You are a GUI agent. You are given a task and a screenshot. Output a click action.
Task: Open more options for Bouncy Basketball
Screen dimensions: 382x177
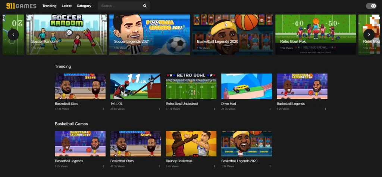coord(215,166)
